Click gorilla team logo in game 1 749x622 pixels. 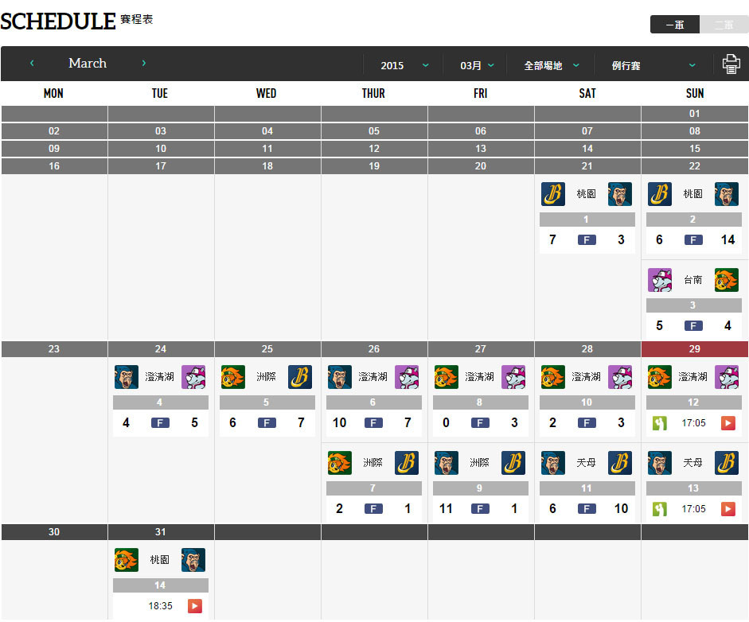620,194
